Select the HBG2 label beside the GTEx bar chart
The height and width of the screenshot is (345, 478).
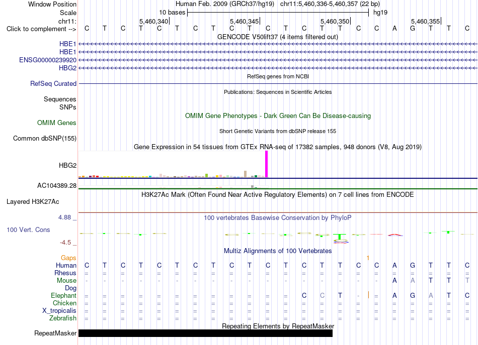click(x=67, y=165)
